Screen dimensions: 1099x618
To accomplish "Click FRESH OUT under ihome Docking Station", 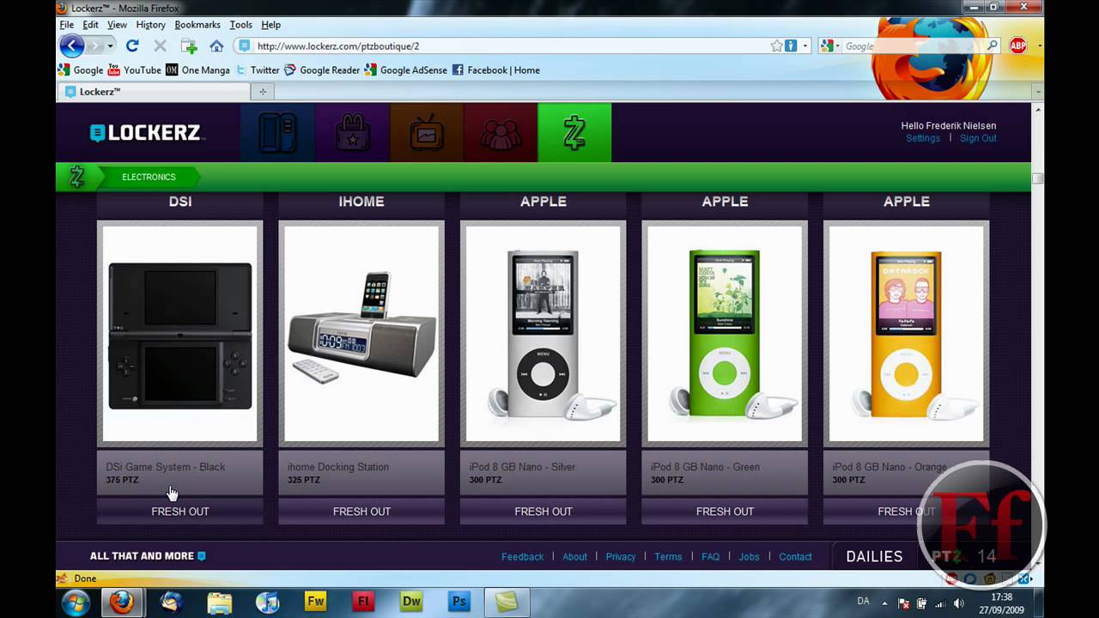I will [361, 512].
